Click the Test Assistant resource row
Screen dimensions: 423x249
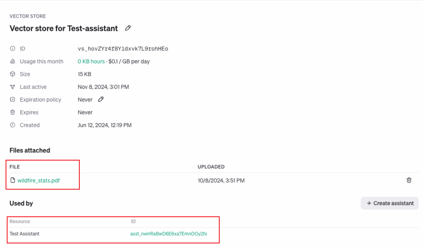tap(24, 234)
